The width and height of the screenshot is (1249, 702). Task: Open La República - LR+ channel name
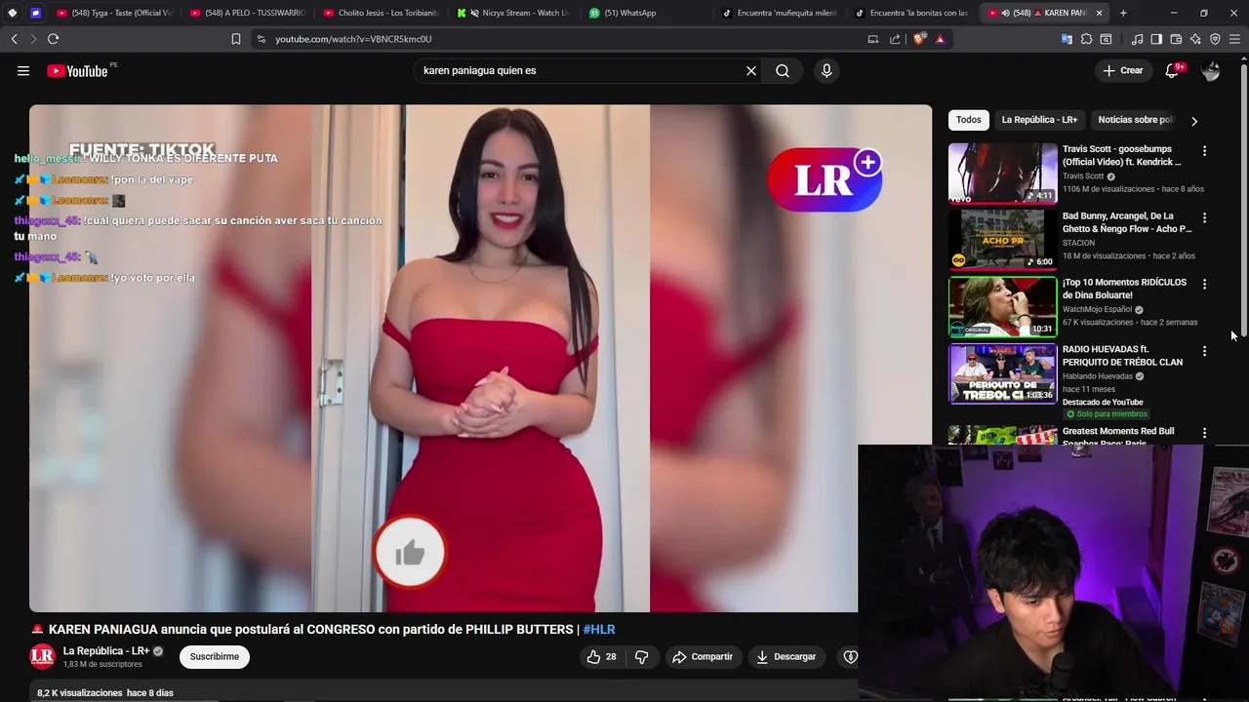[106, 651]
